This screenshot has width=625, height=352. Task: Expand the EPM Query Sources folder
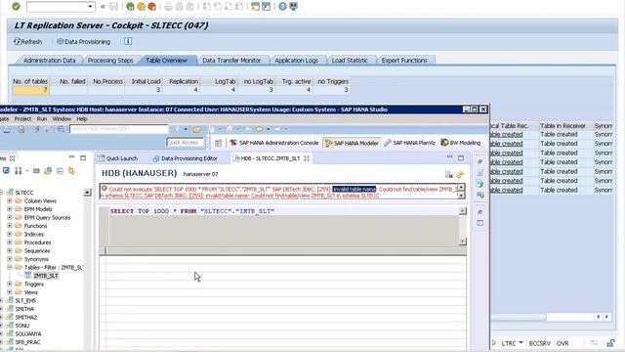[x=10, y=217]
